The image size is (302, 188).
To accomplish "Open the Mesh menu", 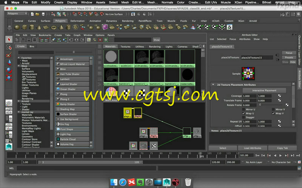I will tap(125, 2).
